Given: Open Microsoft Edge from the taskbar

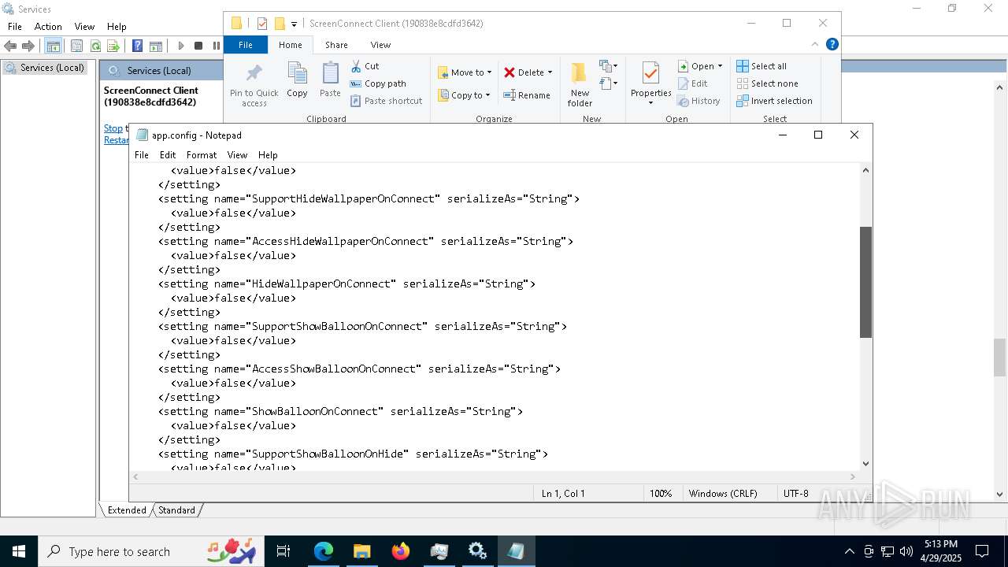Looking at the screenshot, I should point(324,551).
